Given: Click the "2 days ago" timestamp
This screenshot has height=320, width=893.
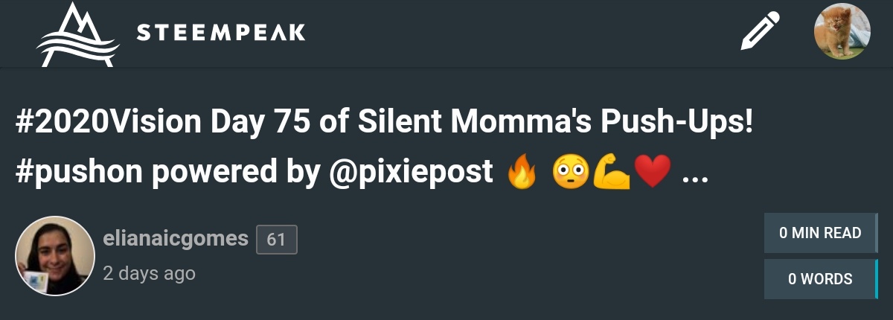Looking at the screenshot, I should tap(149, 273).
